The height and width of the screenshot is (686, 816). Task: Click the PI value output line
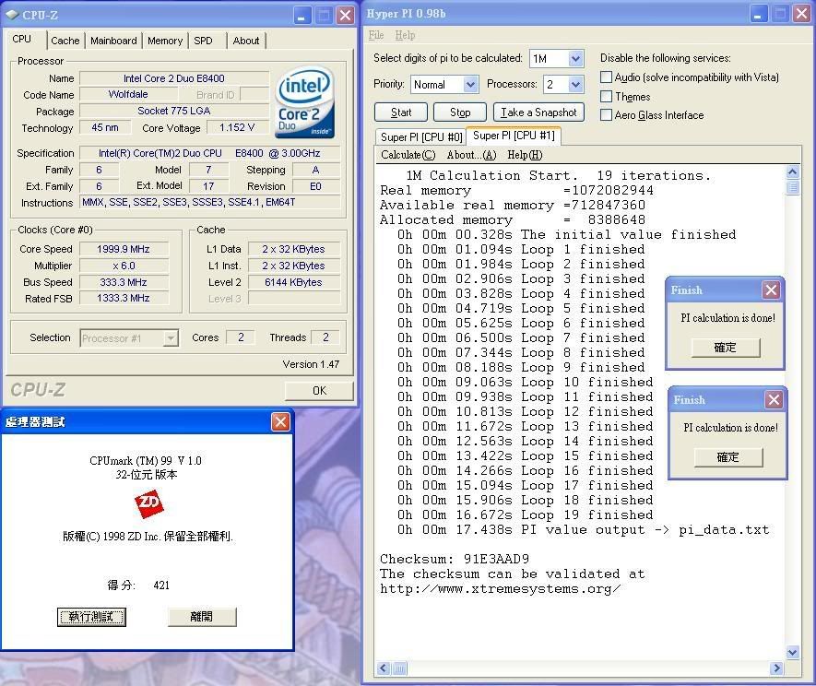[583, 530]
